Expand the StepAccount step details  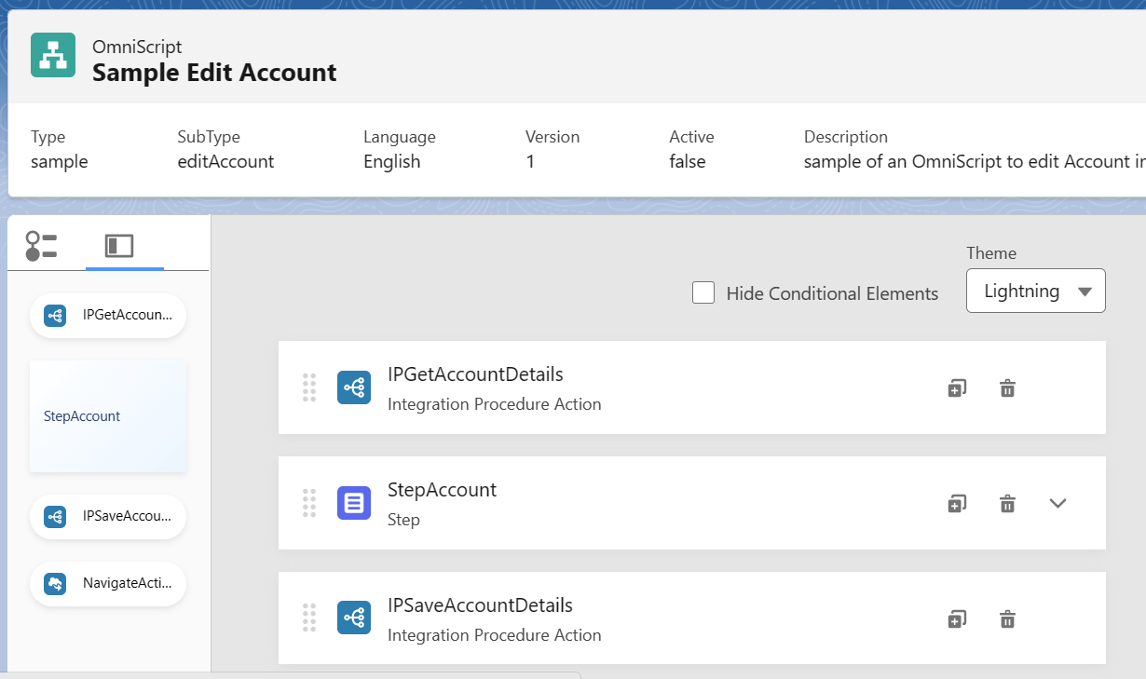tap(1057, 503)
